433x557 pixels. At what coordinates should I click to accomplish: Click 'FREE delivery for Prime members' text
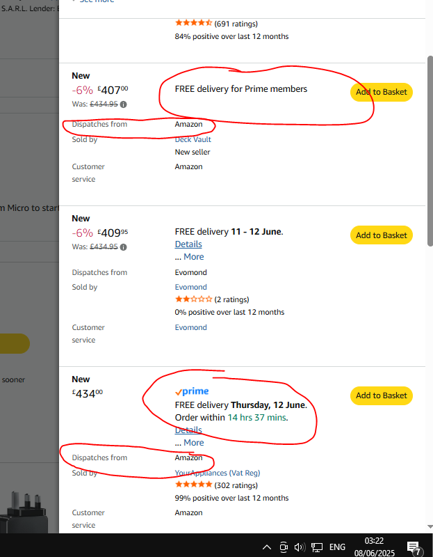pyautogui.click(x=241, y=89)
